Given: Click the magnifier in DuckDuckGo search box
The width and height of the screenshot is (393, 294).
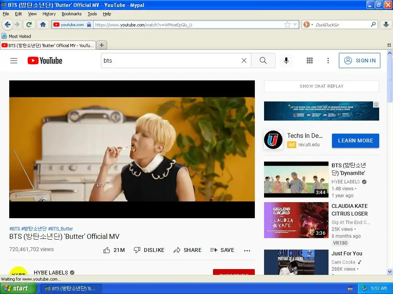Looking at the screenshot, I should (373, 24).
